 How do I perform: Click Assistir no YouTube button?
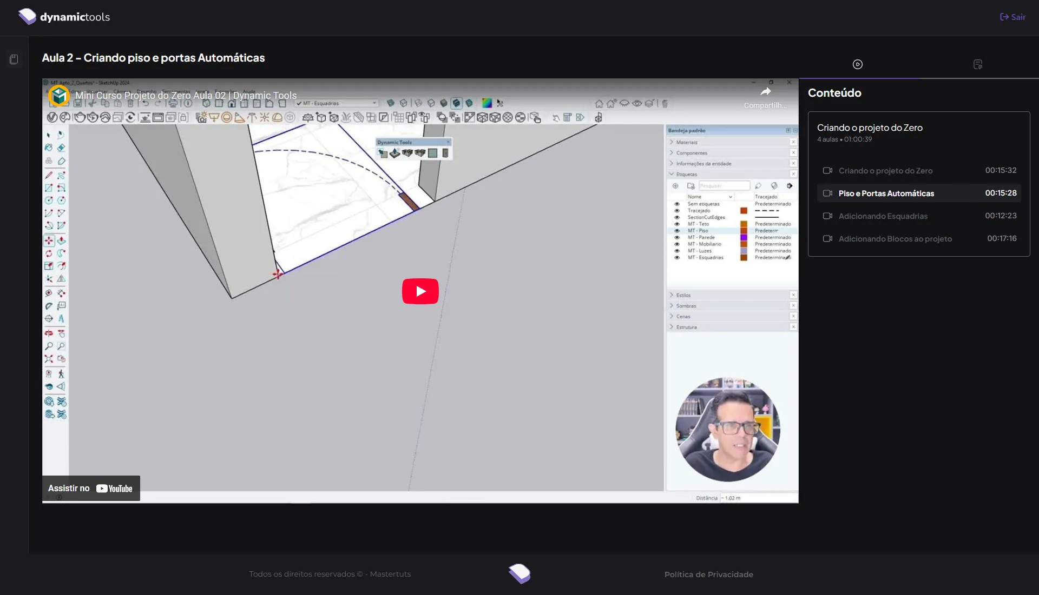coord(91,489)
